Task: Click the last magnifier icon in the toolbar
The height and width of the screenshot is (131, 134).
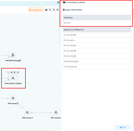Action: pos(57,10)
